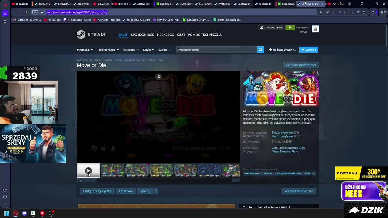Click the store search magnifier button
The width and height of the screenshot is (388, 218).
[260, 50]
